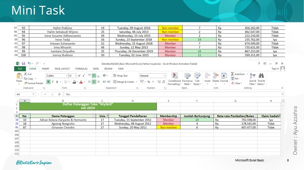The image size is (304, 170).
Task: Expand the formula bar
Action: pyautogui.click(x=282, y=94)
